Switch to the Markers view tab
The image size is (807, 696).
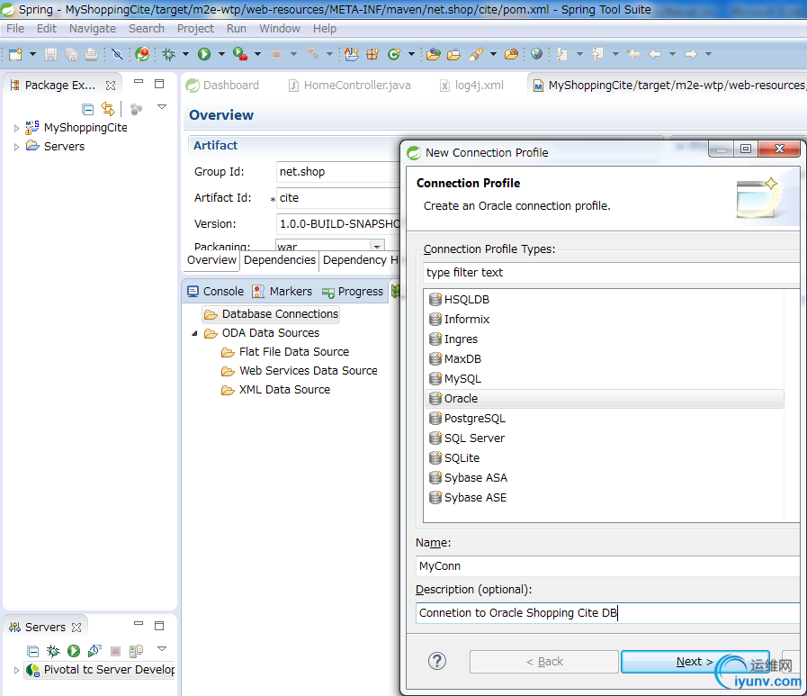tap(282, 292)
